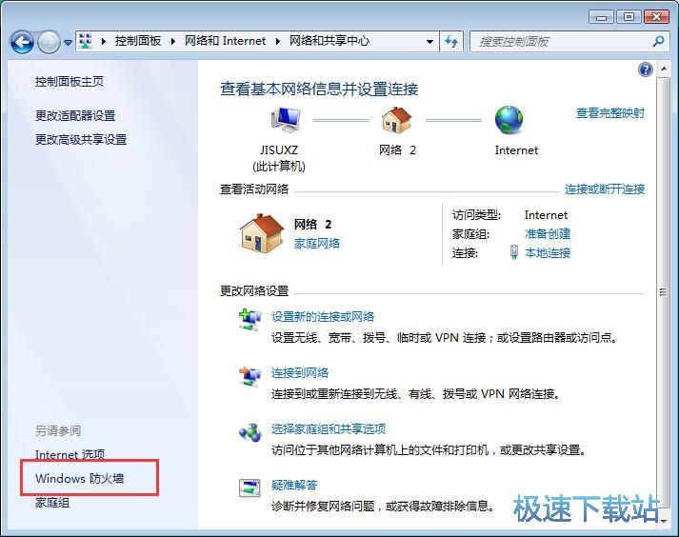This screenshot has width=679, height=537.
Task: Open Windows 防火墙 link
Action: click(x=80, y=479)
